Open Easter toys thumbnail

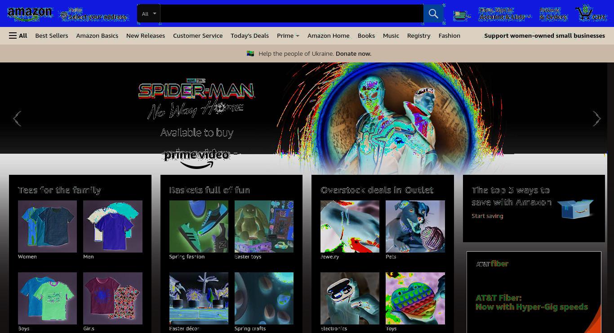(x=264, y=226)
